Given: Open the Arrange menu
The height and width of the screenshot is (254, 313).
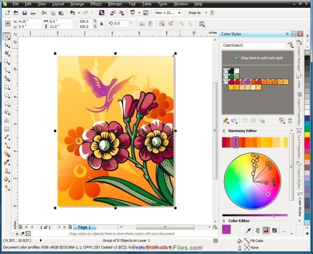Looking at the screenshot, I should point(77,4).
